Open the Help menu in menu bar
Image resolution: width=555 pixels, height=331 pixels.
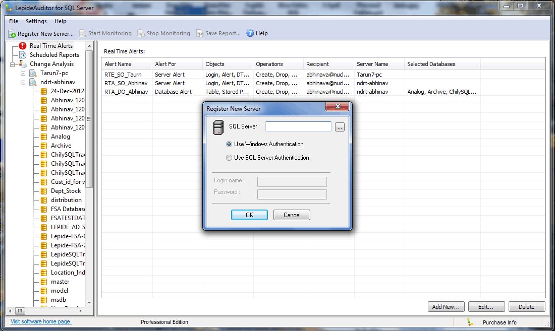pyautogui.click(x=60, y=21)
